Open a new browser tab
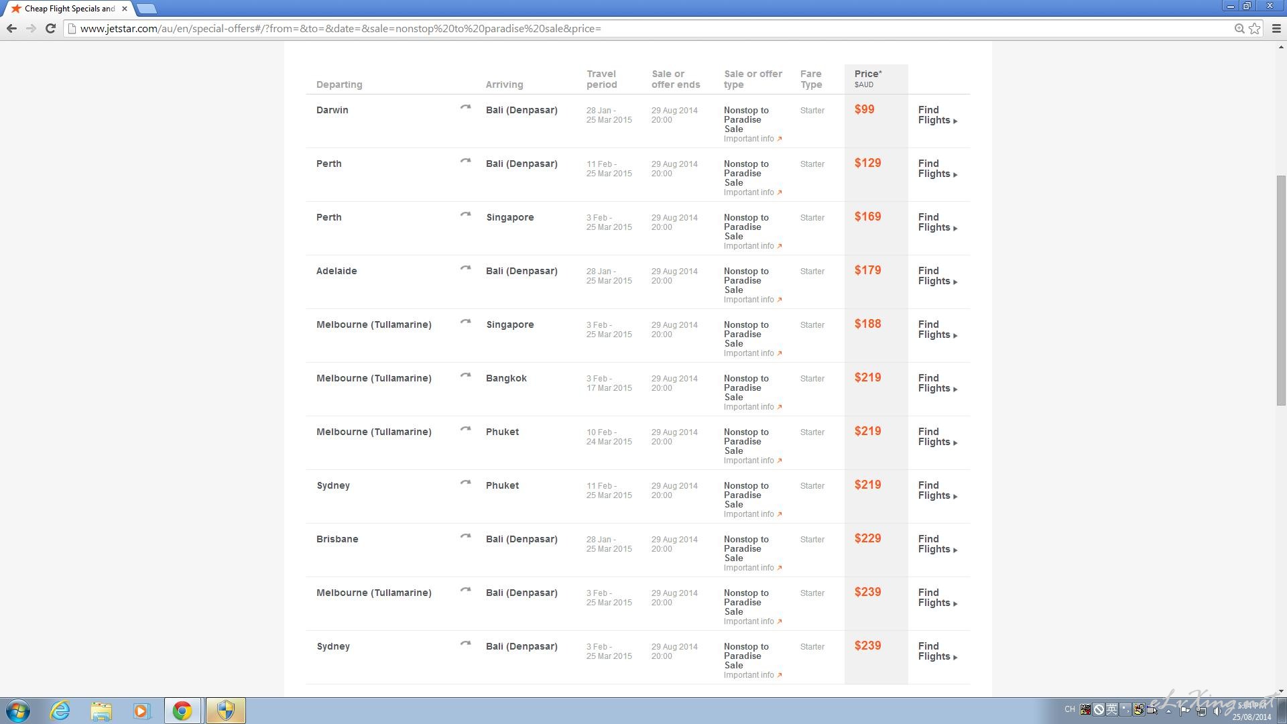Image resolution: width=1287 pixels, height=724 pixels. pos(147,9)
